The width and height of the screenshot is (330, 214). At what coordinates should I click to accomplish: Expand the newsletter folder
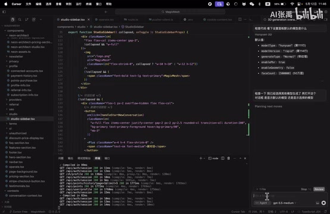click(x=15, y=56)
